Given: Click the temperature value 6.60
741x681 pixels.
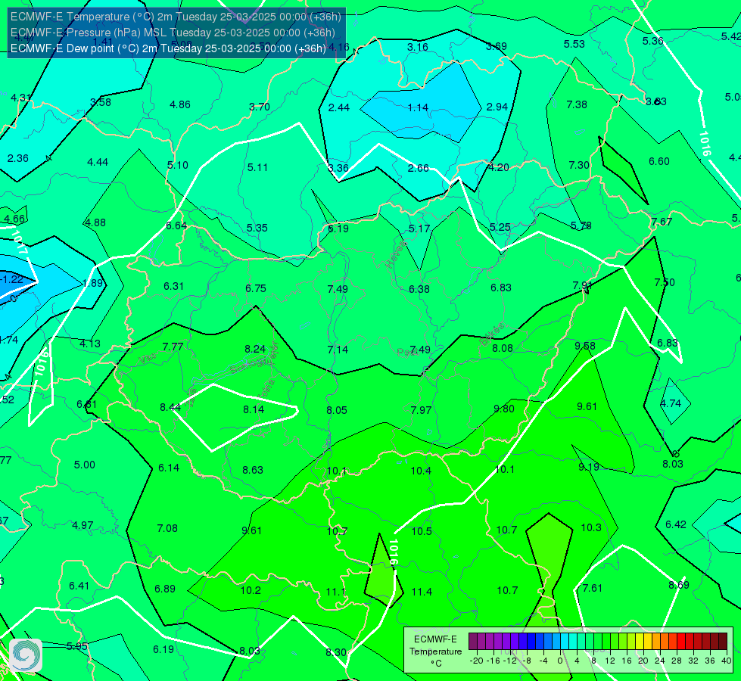Looking at the screenshot, I should [x=658, y=162].
